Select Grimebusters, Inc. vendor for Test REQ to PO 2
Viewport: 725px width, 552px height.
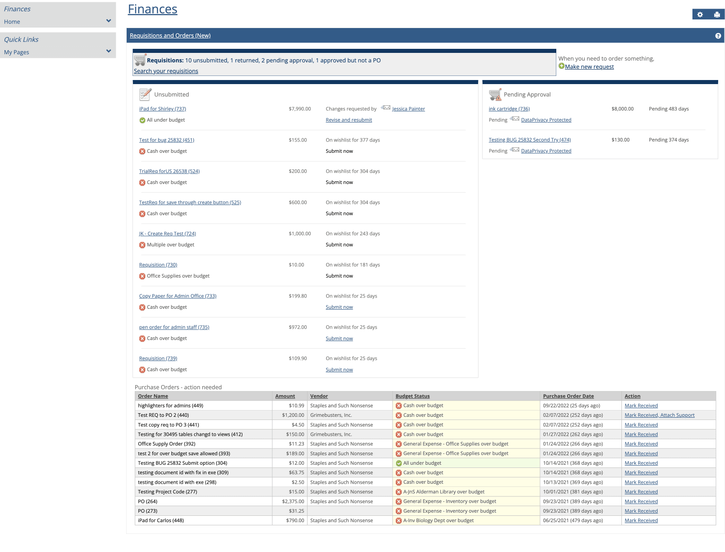[331, 415]
